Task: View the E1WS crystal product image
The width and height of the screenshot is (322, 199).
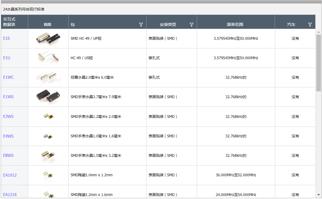Action: (x=48, y=97)
